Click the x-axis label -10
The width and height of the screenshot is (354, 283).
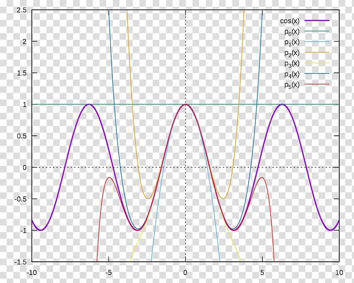tap(31, 273)
